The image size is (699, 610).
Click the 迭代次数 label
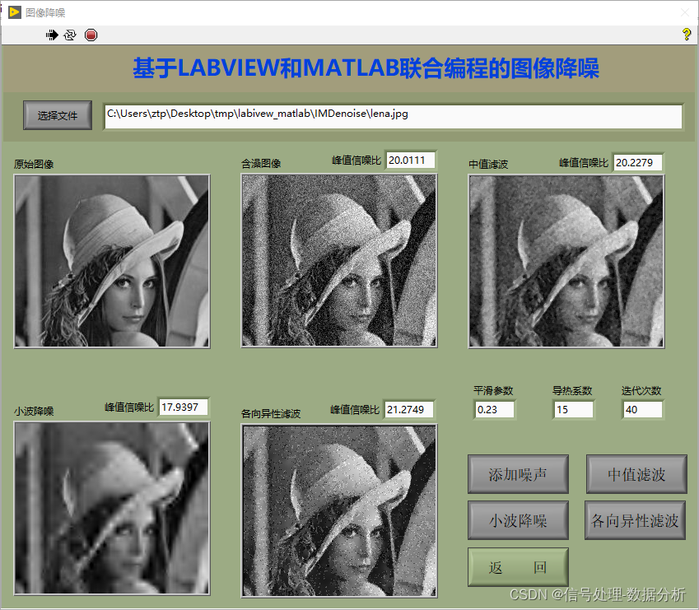(641, 391)
